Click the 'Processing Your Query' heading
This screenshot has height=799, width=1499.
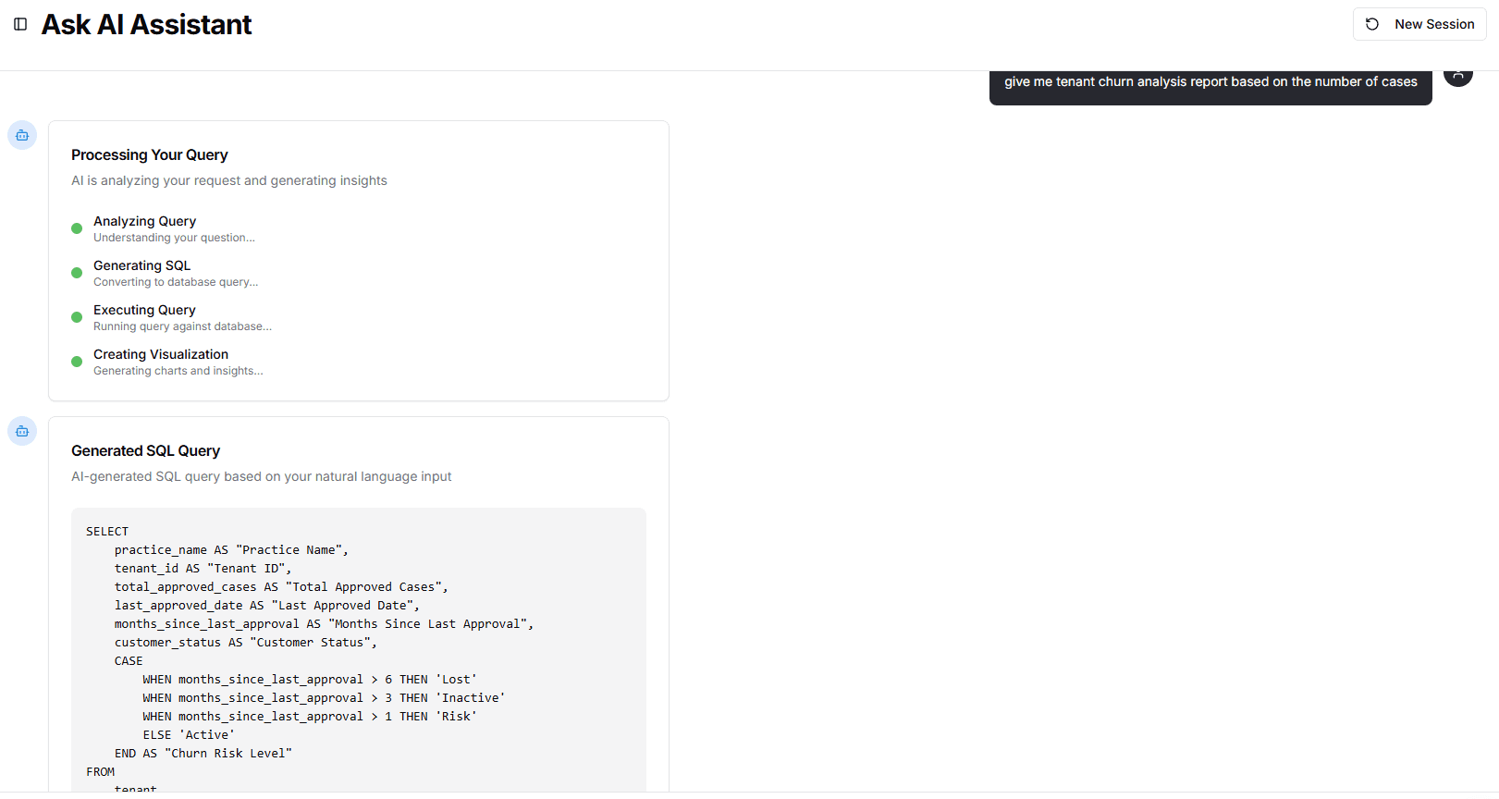(150, 154)
